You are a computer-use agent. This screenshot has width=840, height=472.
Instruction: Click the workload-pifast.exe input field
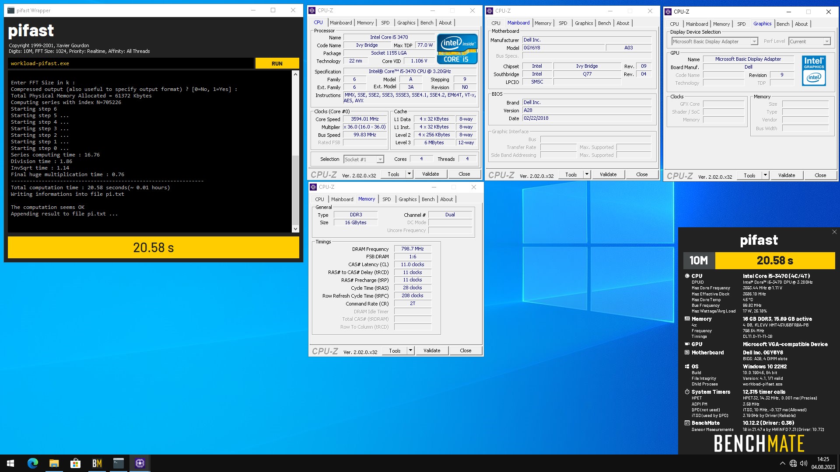click(131, 63)
